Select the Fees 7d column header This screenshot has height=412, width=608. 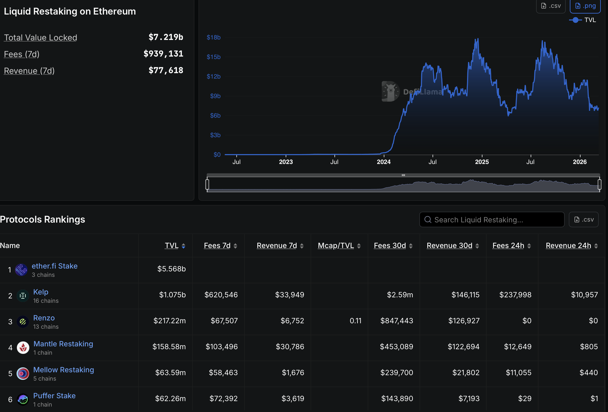pos(217,245)
